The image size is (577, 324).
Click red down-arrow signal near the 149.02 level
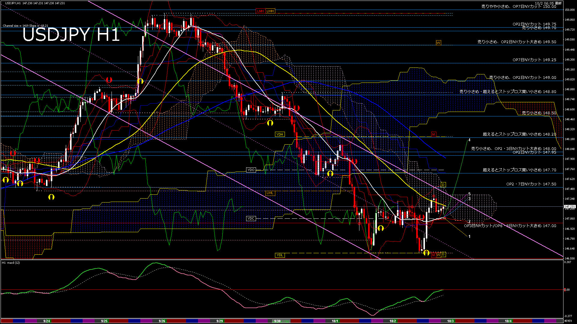pyautogui.click(x=109, y=80)
